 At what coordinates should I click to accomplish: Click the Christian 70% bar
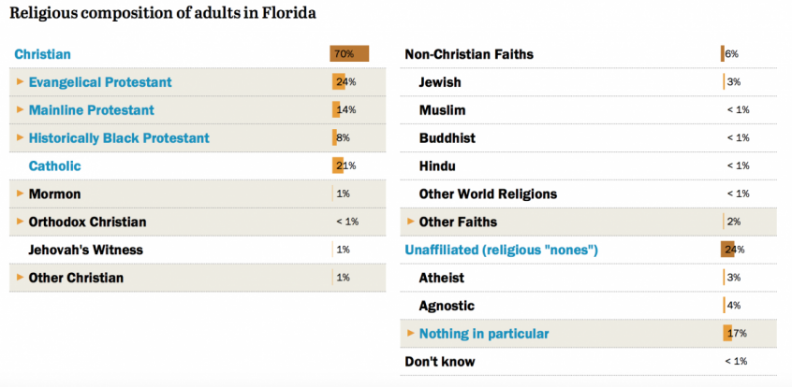pos(348,54)
